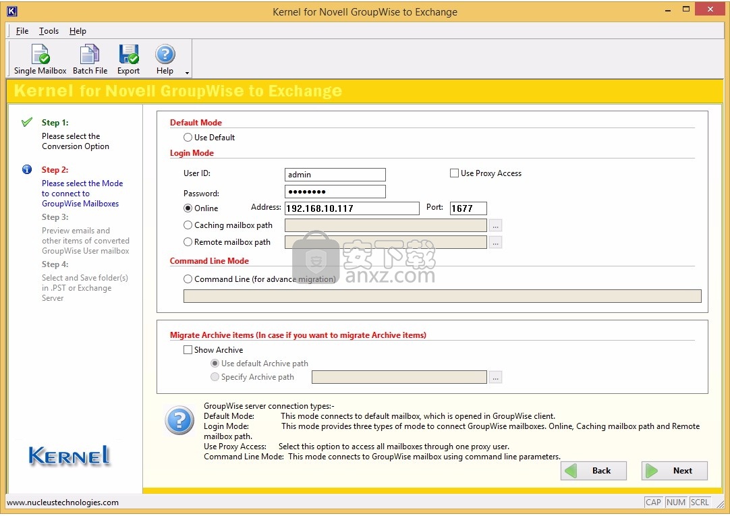Click the Step 1 green checkmark icon

27,122
